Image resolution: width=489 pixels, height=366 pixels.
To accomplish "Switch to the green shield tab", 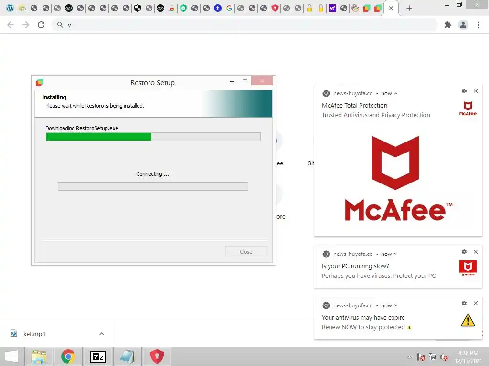I will [x=183, y=9].
